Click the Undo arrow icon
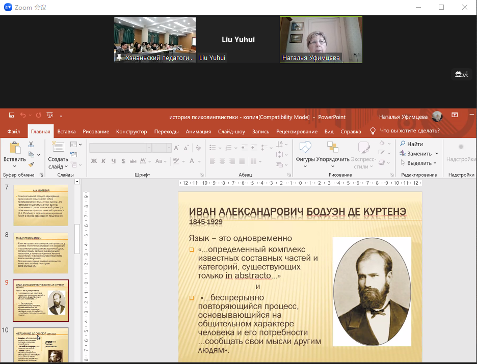This screenshot has width=477, height=364. [x=23, y=116]
